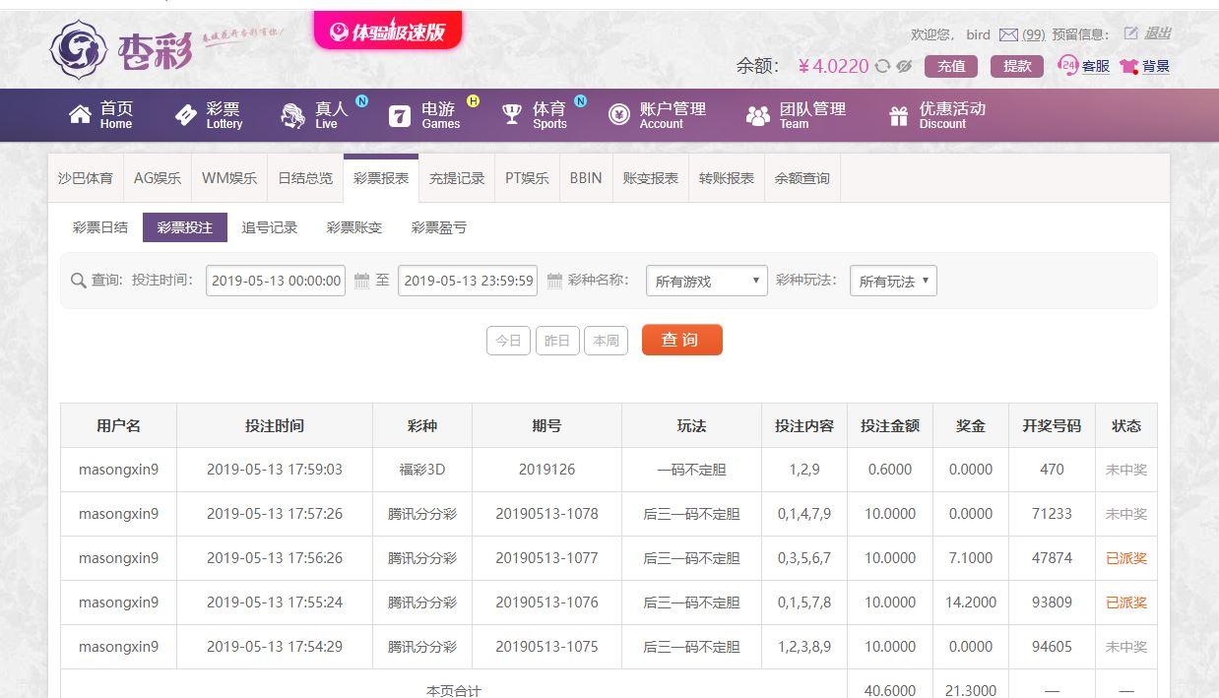Click the gift box icon for Discount
1219x698 pixels.
[898, 116]
